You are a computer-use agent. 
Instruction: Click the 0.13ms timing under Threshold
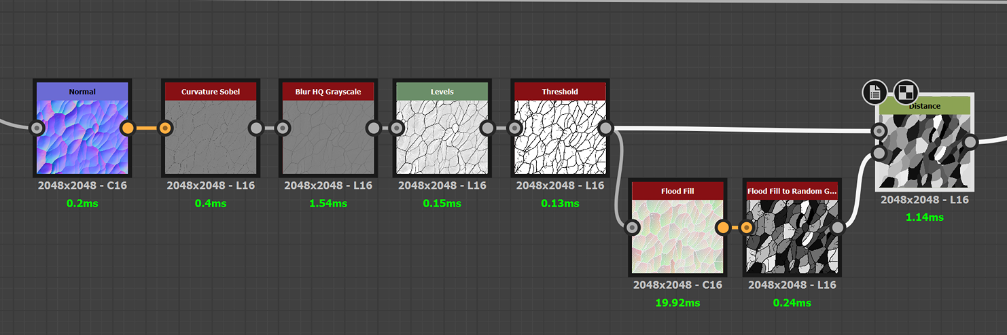pyautogui.click(x=560, y=203)
